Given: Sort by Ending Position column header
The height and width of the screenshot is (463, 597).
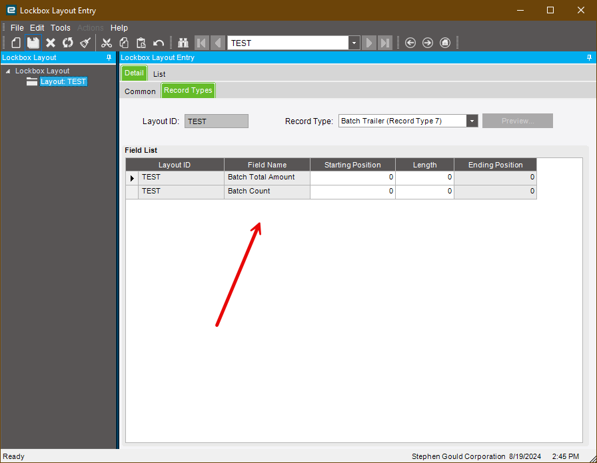Looking at the screenshot, I should [495, 165].
